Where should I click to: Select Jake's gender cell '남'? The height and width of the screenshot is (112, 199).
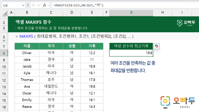72,60
